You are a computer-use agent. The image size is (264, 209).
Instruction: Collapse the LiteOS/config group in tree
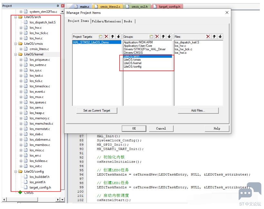tap(16, 172)
